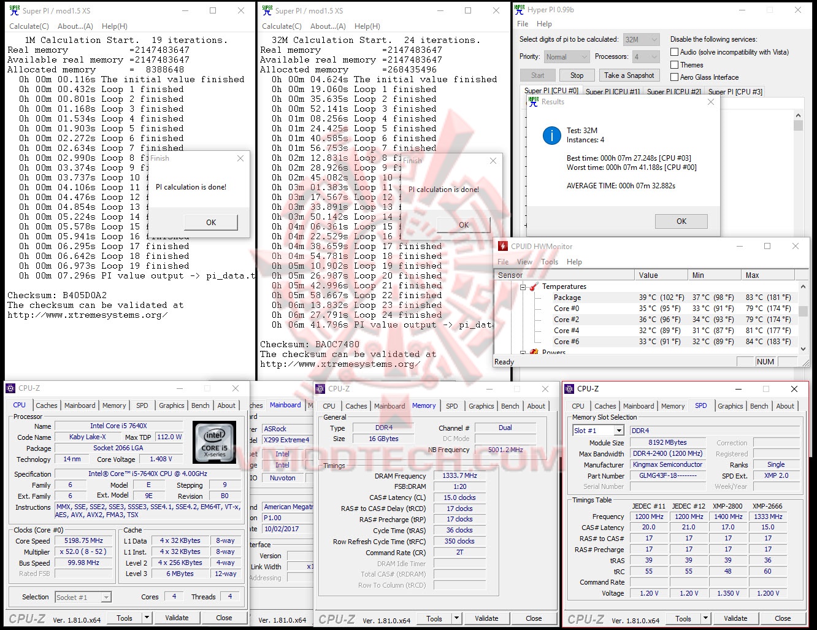Open the Priority Normal dropdown
This screenshot has width=817, height=630.
567,56
